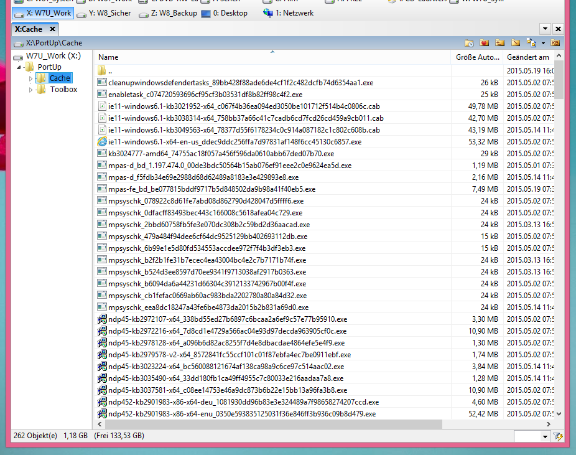Click the exe icon of enabletask file
Viewport: 576px width, 455px height.
point(102,94)
